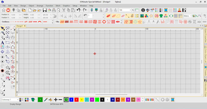Open the Metric units dropdown

pyautogui.click(x=191, y=16)
